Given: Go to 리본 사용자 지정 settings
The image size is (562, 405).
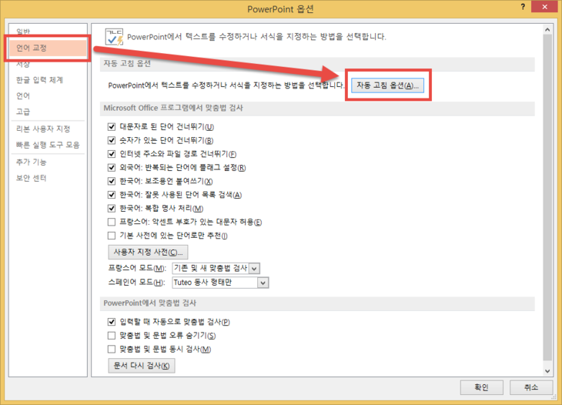Looking at the screenshot, I should (x=43, y=129).
